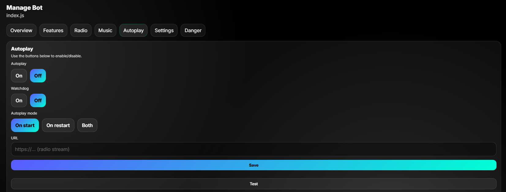Open the Overview tab
Image resolution: width=506 pixels, height=192 pixels.
21,30
